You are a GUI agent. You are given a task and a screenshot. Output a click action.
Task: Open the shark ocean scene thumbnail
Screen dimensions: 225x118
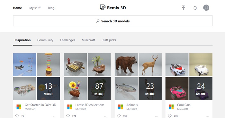[24, 65]
